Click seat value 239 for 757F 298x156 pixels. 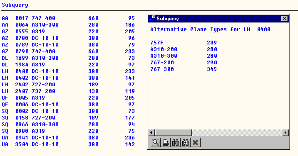(212, 43)
